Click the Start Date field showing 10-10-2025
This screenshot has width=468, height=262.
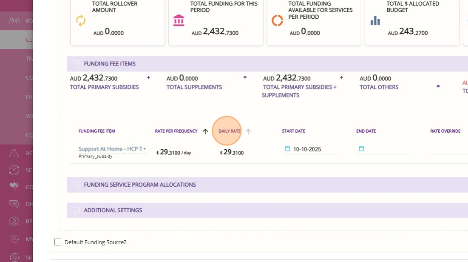312,149
